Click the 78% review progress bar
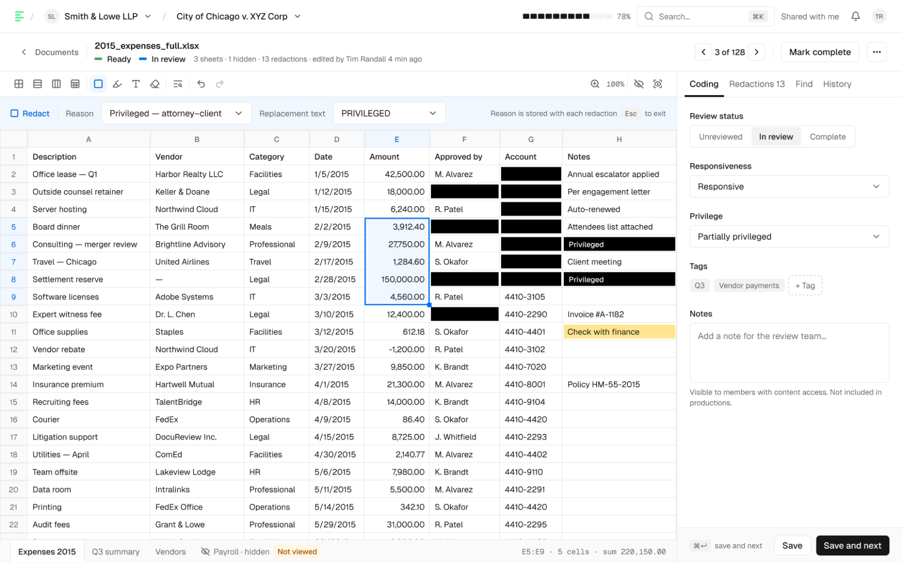 tap(567, 17)
